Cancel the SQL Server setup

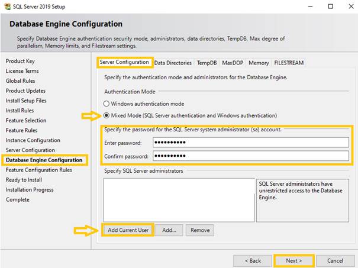tap(335, 260)
